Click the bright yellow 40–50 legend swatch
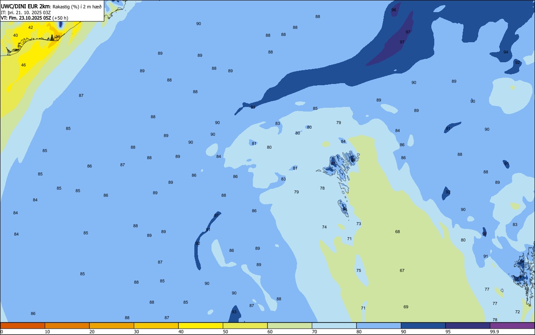535x335 pixels. coord(201,325)
